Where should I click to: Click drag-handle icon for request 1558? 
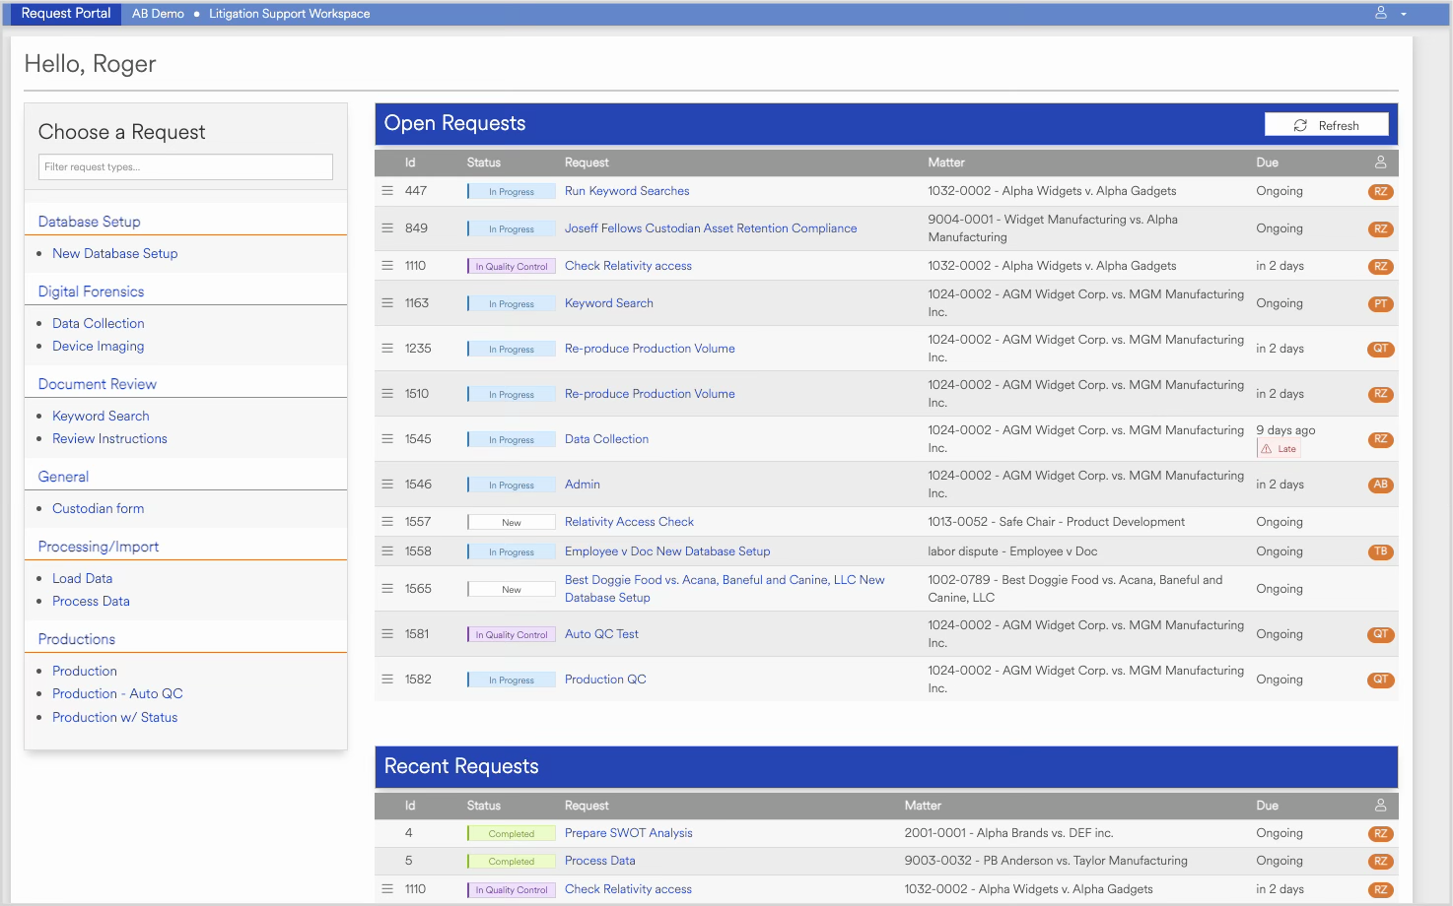pos(387,551)
